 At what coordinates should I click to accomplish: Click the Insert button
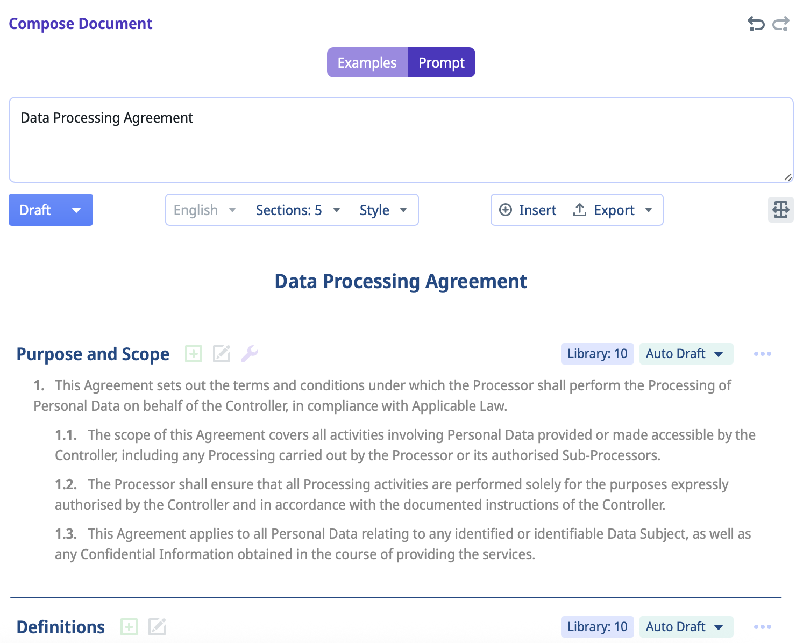point(528,210)
